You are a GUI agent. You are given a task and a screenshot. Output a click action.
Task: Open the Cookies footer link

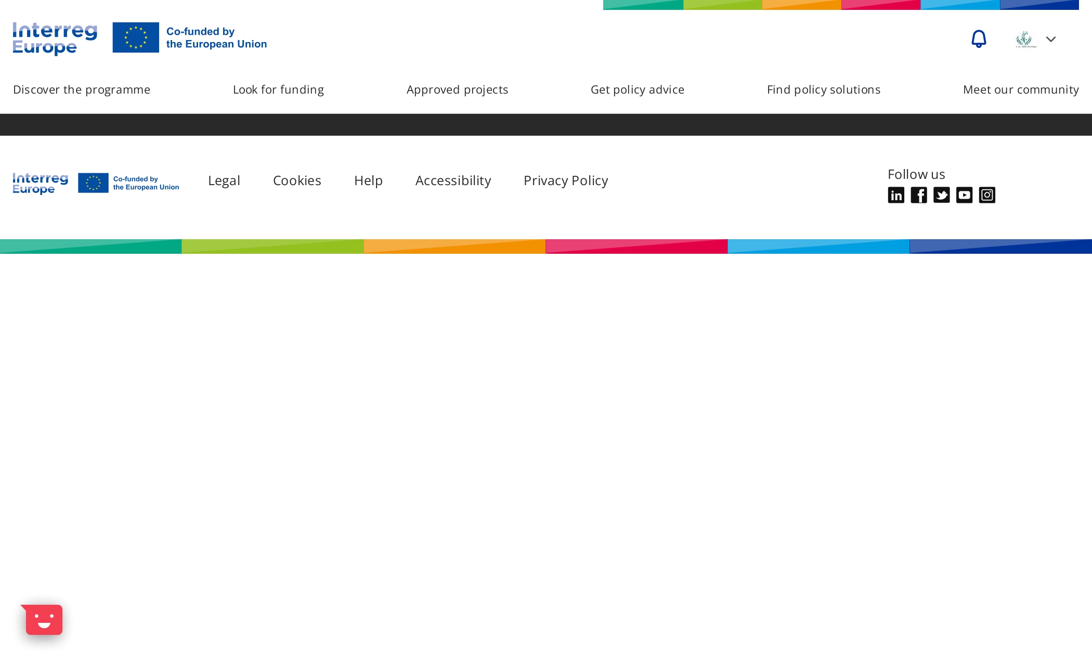point(297,180)
